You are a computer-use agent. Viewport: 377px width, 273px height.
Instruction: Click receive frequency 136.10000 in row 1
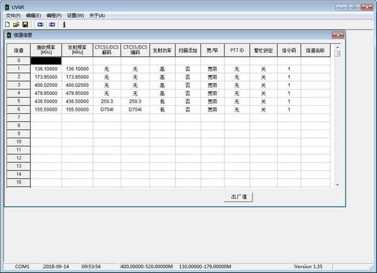click(46, 69)
